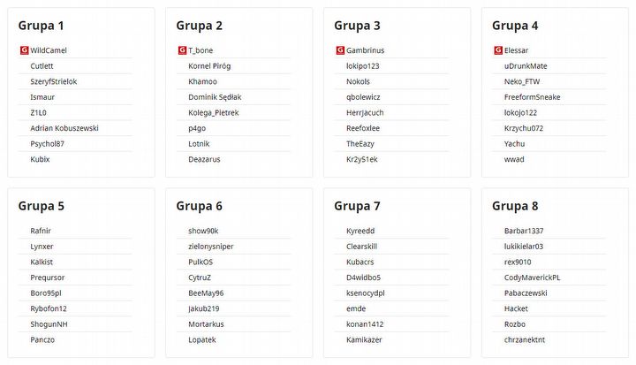
Task: Select Rafnir in Grupa 5
Action: pyautogui.click(x=41, y=231)
